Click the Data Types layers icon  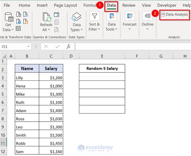click(x=77, y=17)
